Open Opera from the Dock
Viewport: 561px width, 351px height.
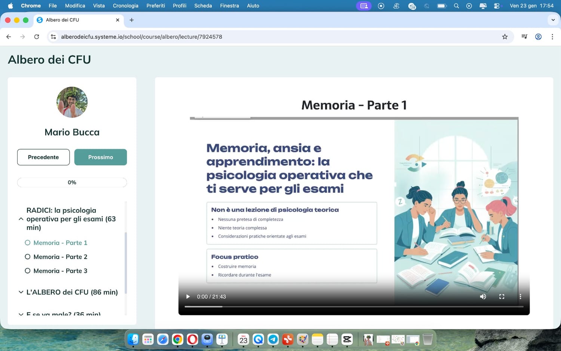[x=192, y=339]
